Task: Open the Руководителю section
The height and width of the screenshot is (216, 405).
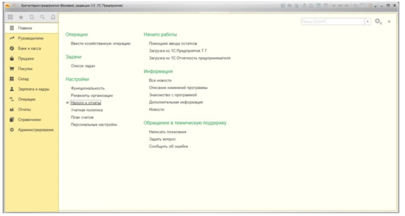Action: [31, 38]
